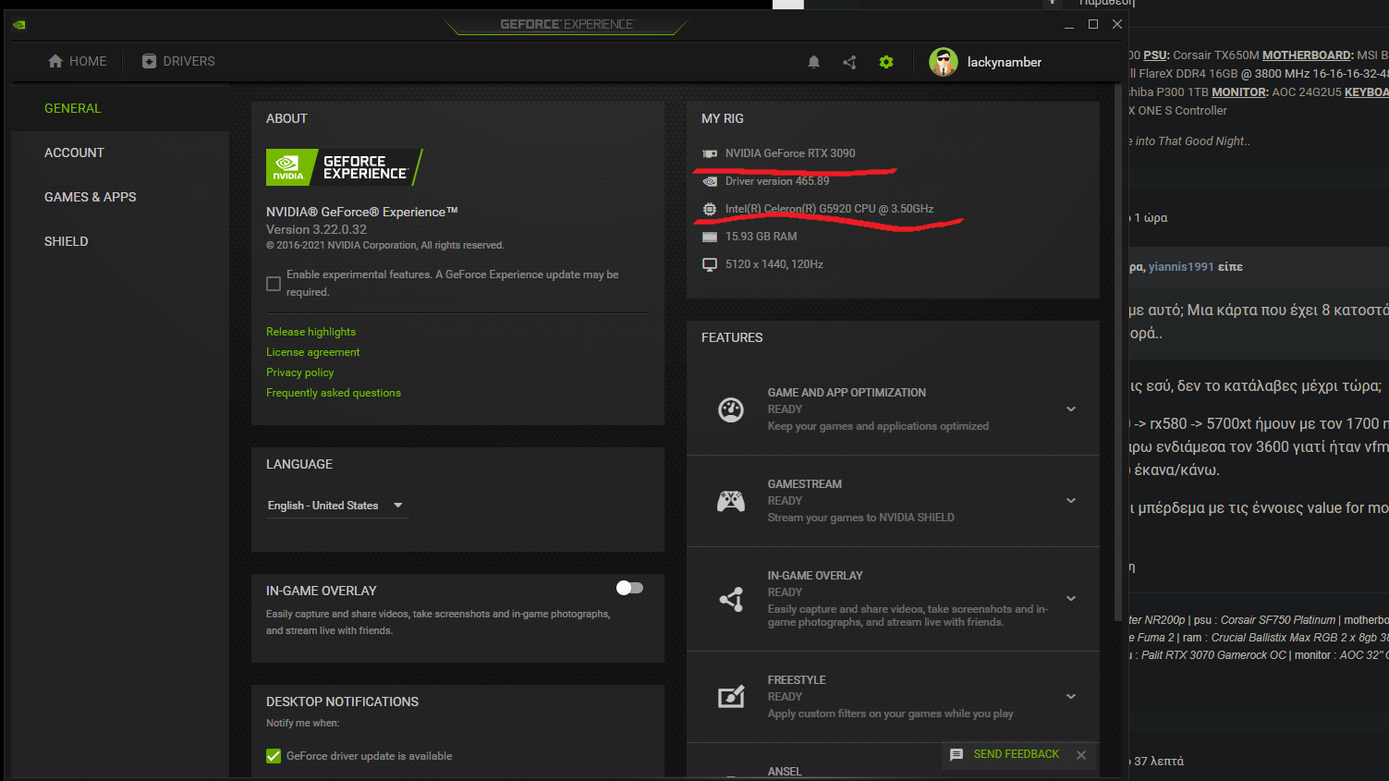Open Frequently asked questions link
The height and width of the screenshot is (781, 1389).
point(334,393)
